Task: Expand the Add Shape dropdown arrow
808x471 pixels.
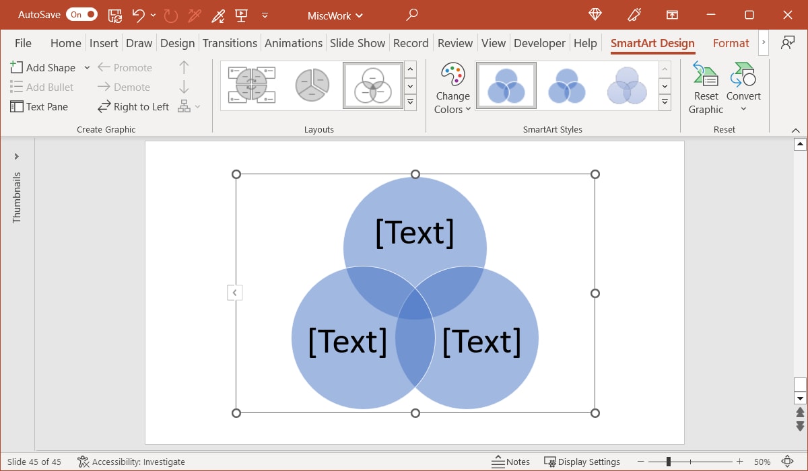Action: pyautogui.click(x=87, y=67)
